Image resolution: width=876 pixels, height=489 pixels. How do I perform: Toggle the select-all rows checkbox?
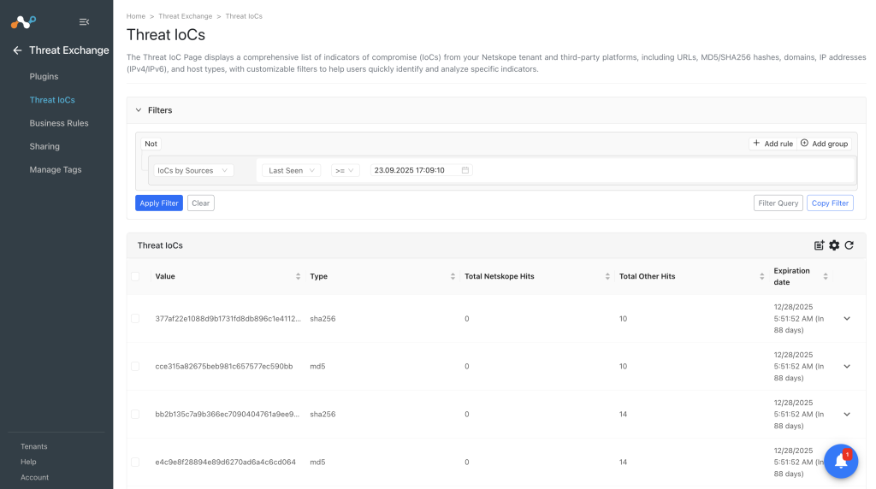(x=135, y=276)
